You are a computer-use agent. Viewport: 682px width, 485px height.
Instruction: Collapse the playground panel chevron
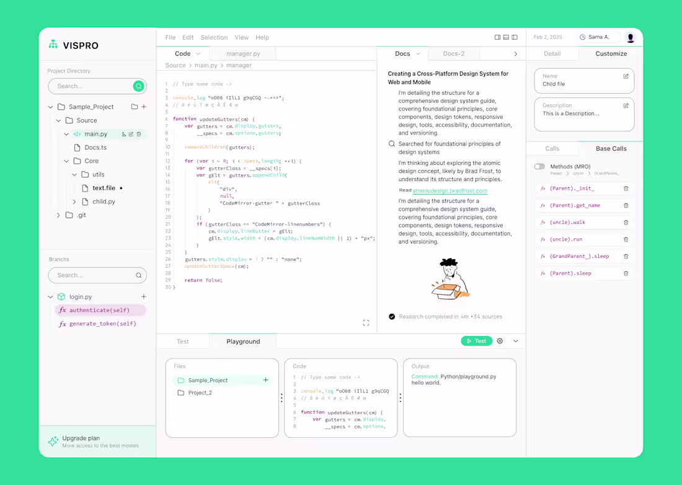[x=516, y=341]
